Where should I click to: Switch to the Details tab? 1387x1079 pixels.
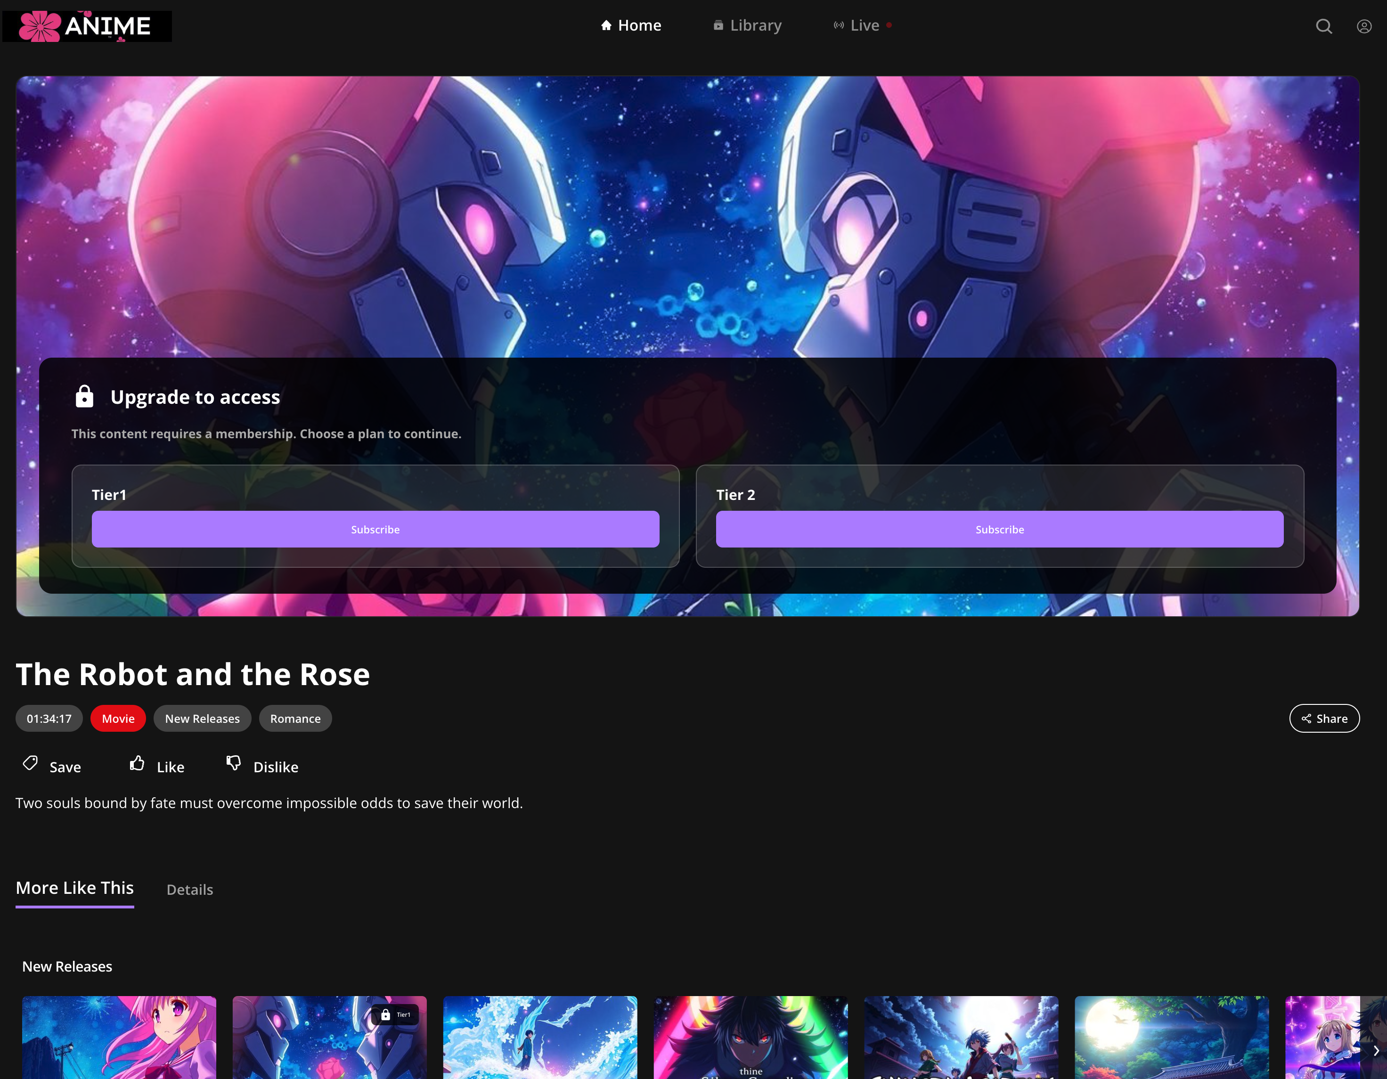click(x=189, y=890)
